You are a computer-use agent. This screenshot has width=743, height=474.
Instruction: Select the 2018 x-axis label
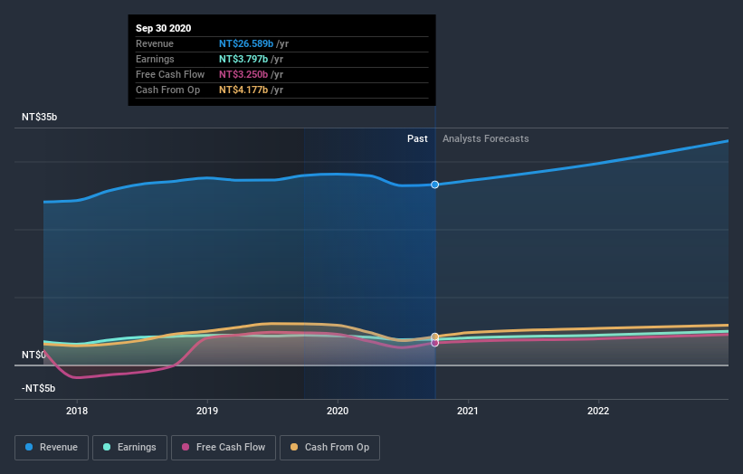point(77,411)
